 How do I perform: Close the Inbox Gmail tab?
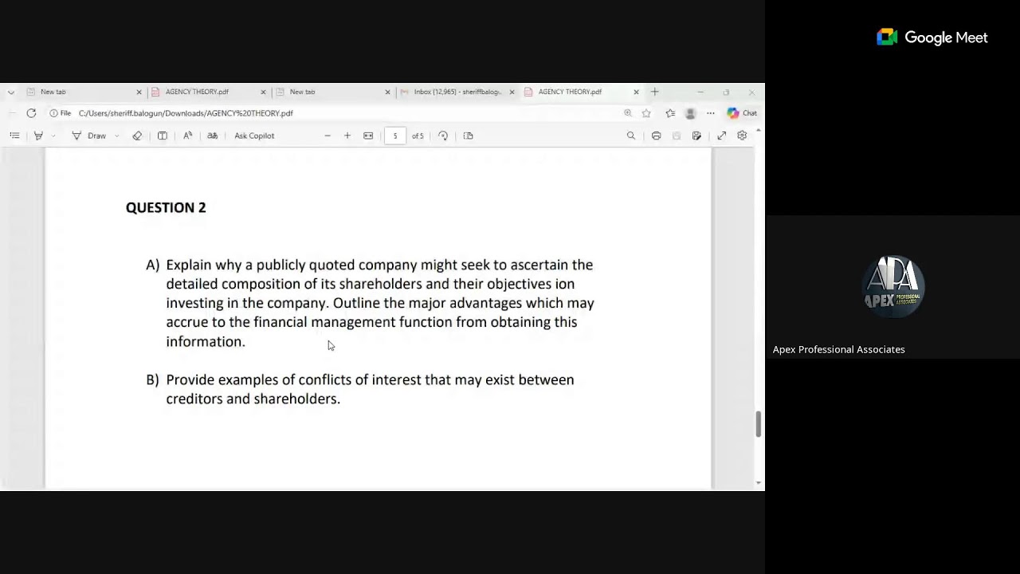512,92
